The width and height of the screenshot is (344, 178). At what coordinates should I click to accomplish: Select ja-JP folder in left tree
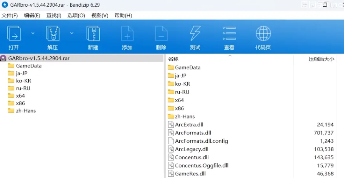pyautogui.click(x=22, y=73)
